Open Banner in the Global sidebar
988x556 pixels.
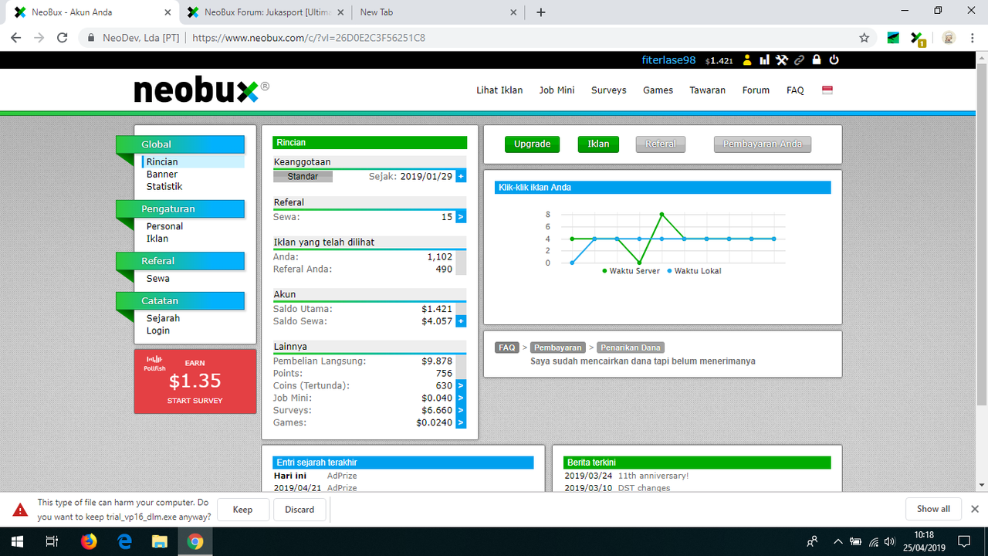(162, 175)
